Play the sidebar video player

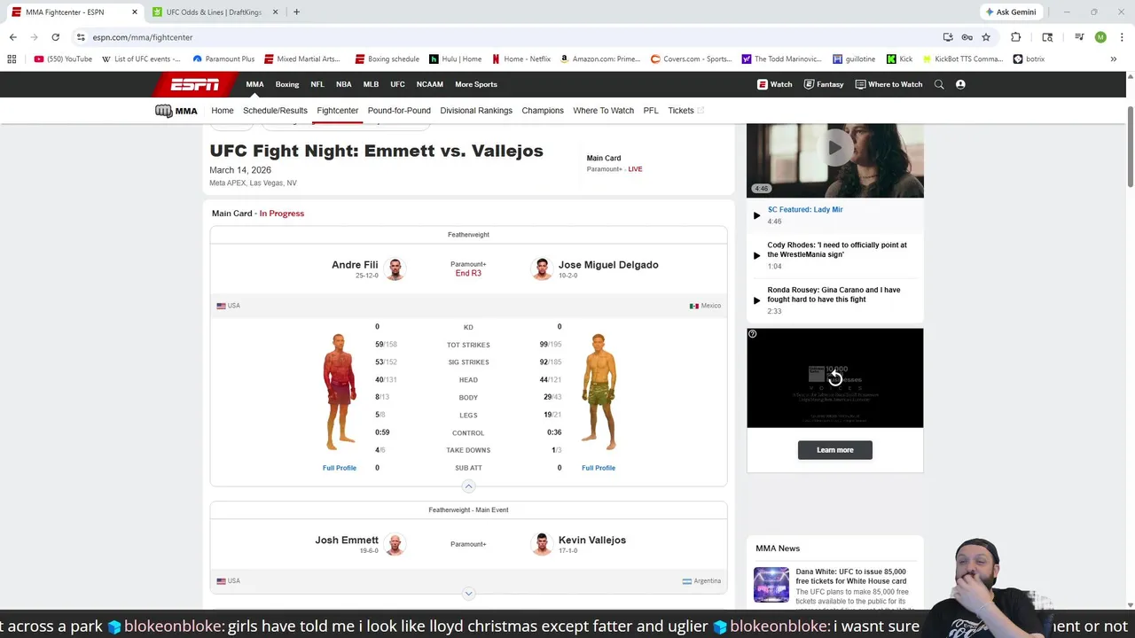coord(834,148)
